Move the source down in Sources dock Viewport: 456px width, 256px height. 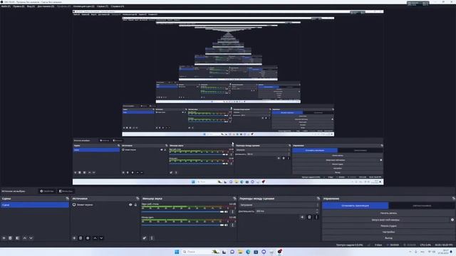(x=101, y=238)
